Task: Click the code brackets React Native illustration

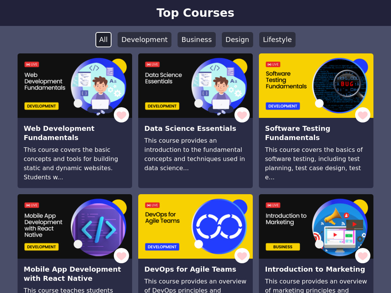Action: [x=99, y=227]
